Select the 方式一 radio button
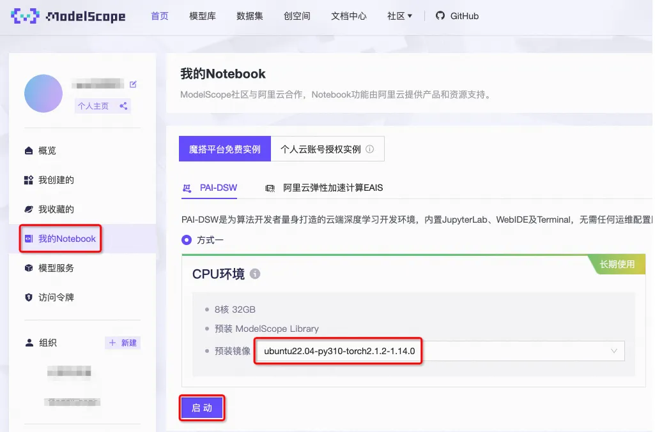655x432 pixels. click(x=187, y=240)
